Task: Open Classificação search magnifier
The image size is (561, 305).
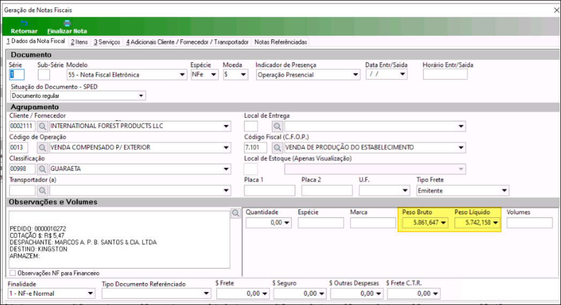Action: click(42, 169)
